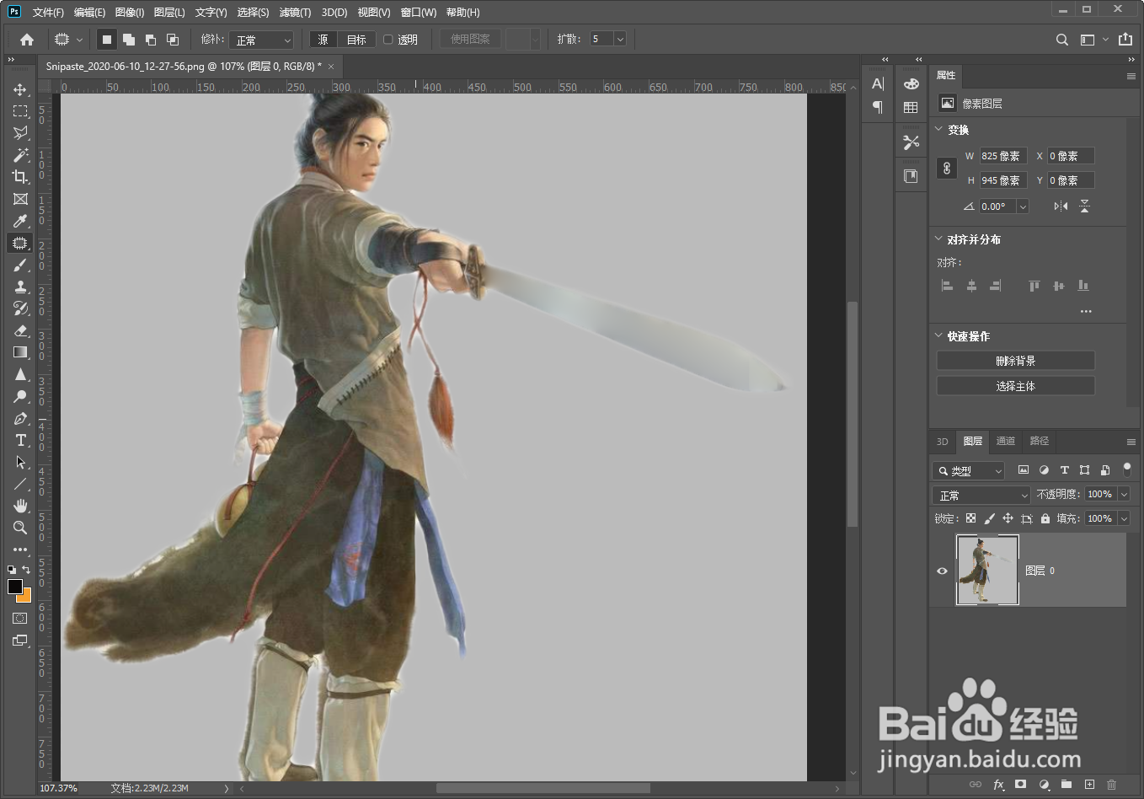Open the layer filter 类型 dropdown
Viewport: 1144px width, 799px height.
pos(969,470)
